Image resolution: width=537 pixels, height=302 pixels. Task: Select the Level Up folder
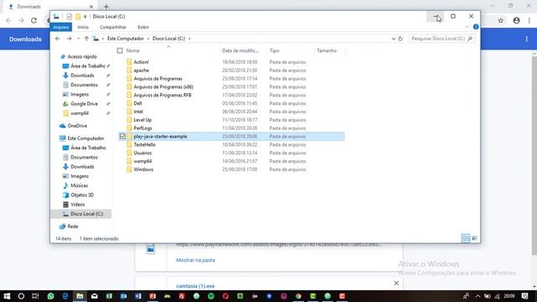(x=143, y=120)
